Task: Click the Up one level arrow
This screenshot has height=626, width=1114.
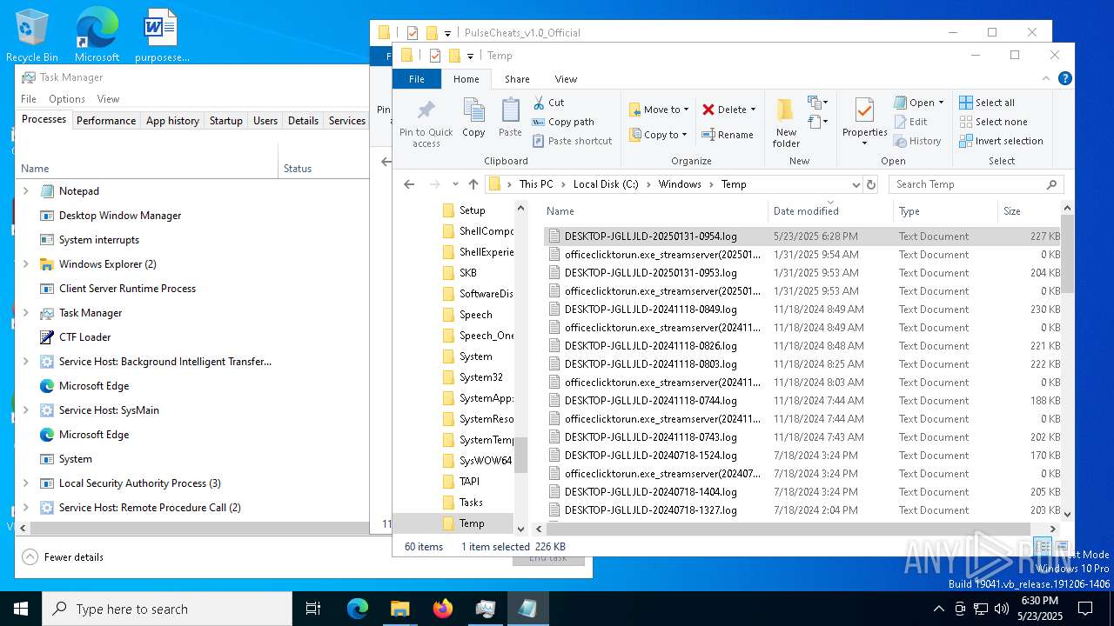Action: [473, 184]
